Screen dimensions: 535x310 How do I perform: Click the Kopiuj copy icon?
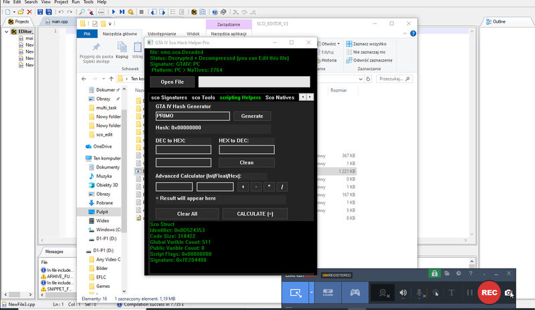122,50
